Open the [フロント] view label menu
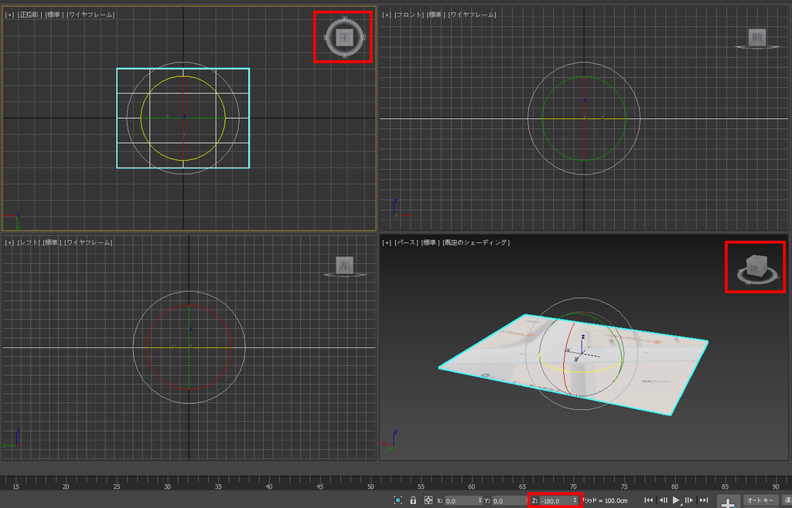 (410, 15)
